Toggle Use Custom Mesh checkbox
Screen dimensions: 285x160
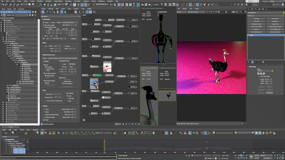tap(259, 76)
